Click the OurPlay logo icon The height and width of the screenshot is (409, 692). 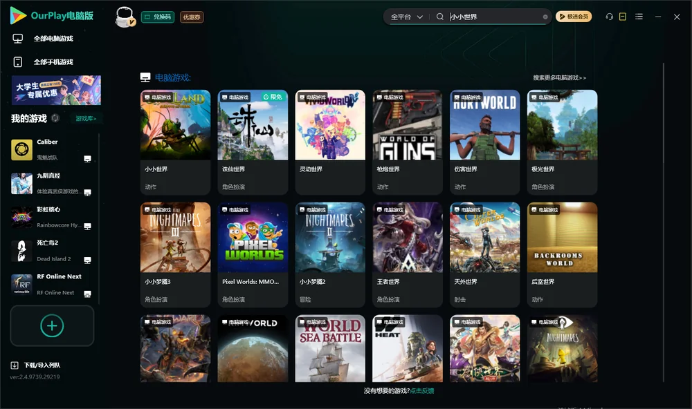(x=18, y=16)
